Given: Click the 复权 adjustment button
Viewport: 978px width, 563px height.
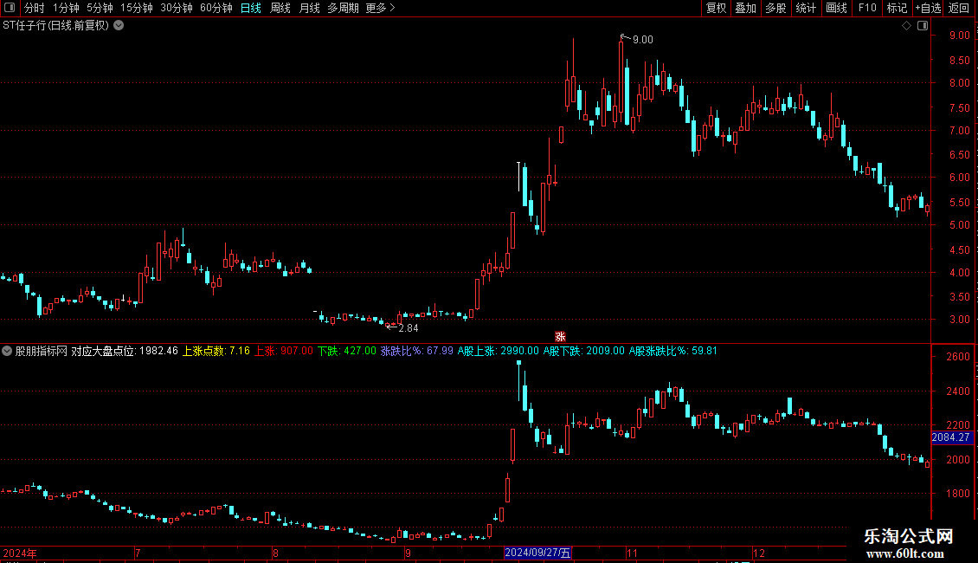Looking at the screenshot, I should click(716, 8).
